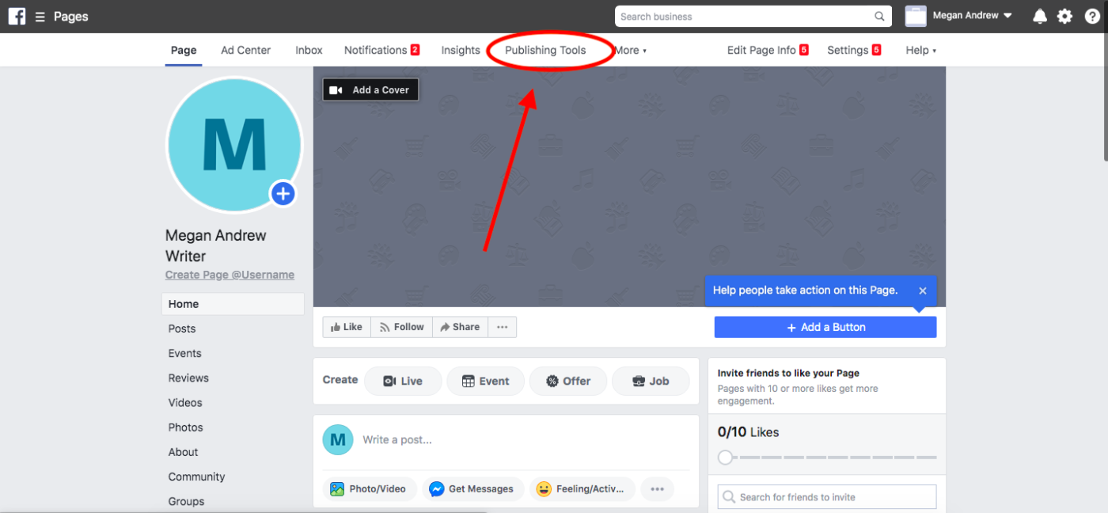This screenshot has width=1108, height=513.
Task: Add a profile picture via plus icon
Action: click(x=283, y=193)
